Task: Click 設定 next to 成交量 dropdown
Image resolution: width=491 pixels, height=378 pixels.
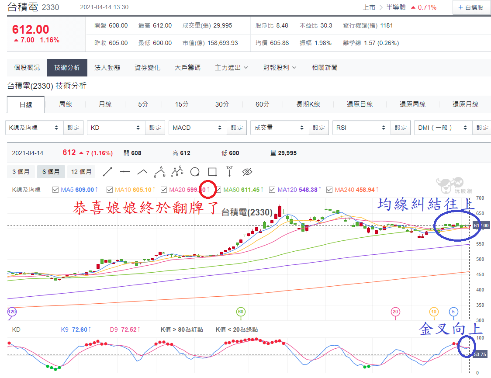Action: click(318, 128)
